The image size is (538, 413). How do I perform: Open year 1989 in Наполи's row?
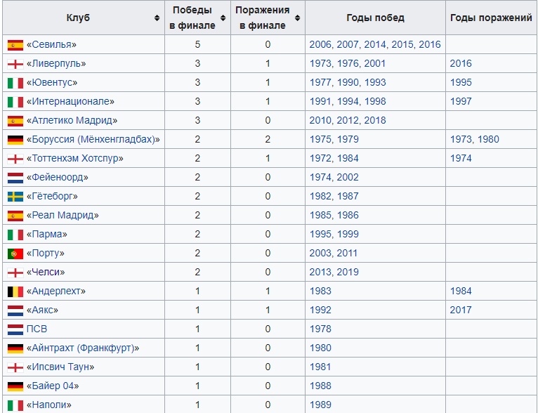pos(320,405)
